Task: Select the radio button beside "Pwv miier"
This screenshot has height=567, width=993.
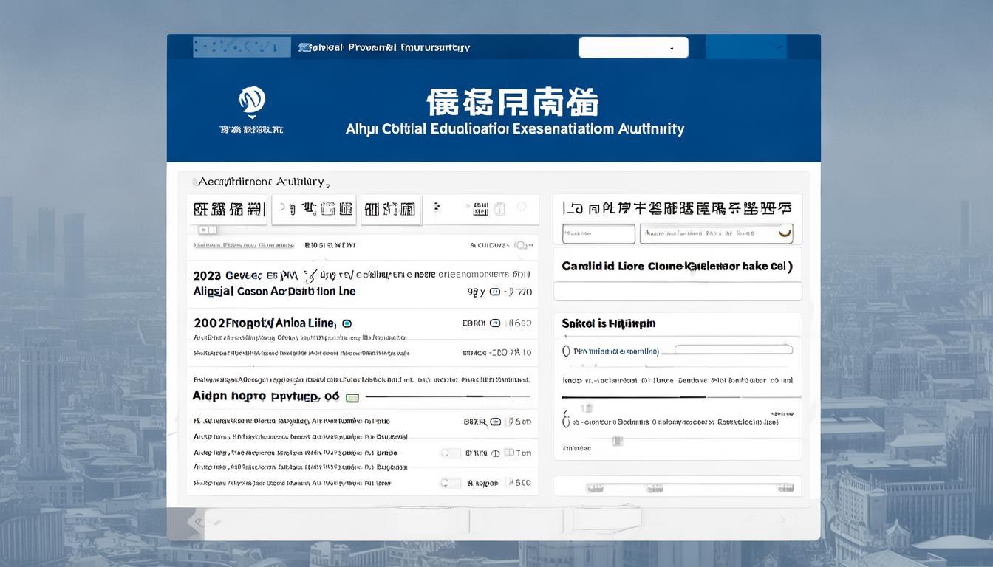Action: click(567, 351)
